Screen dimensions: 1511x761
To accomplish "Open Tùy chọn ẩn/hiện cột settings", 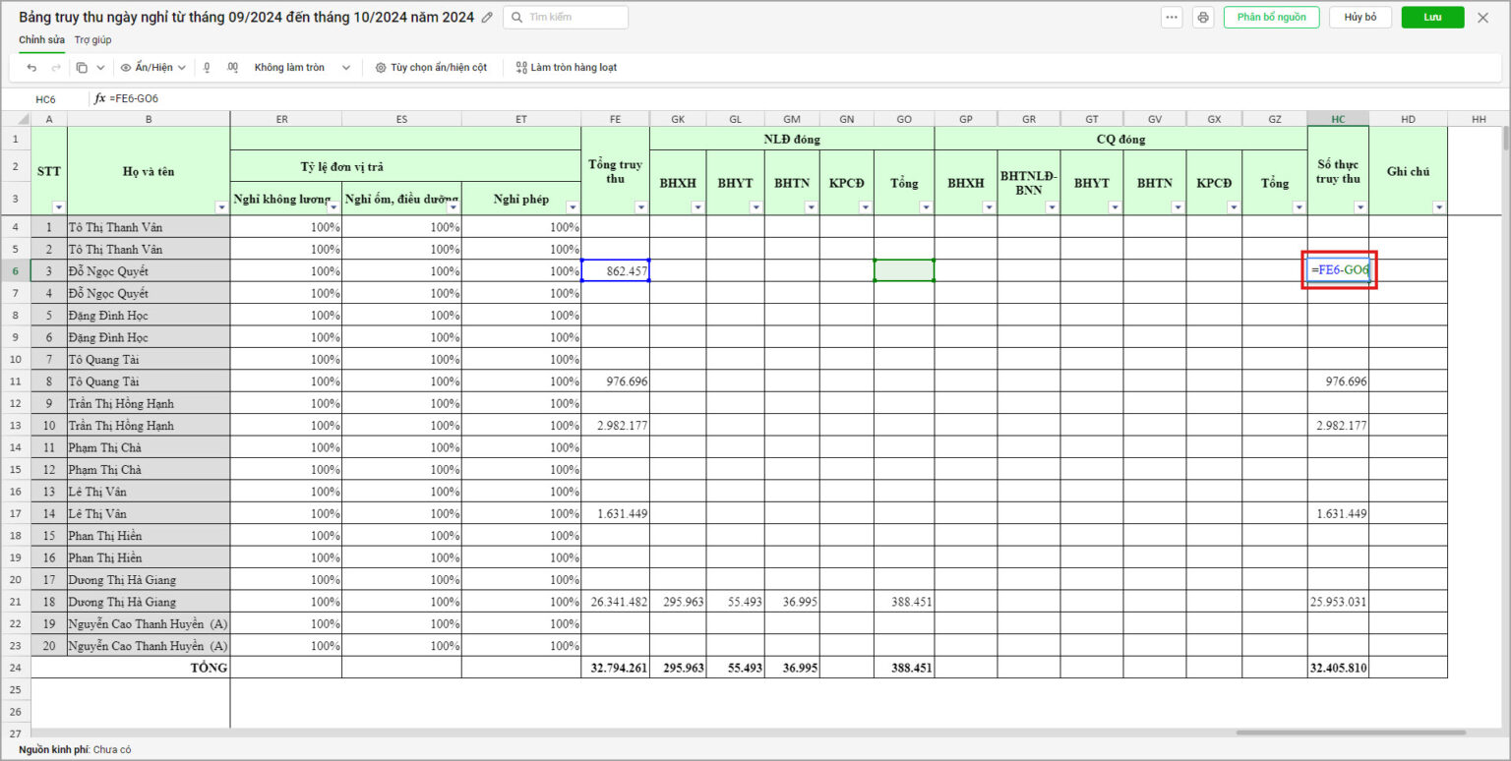I will [430, 68].
